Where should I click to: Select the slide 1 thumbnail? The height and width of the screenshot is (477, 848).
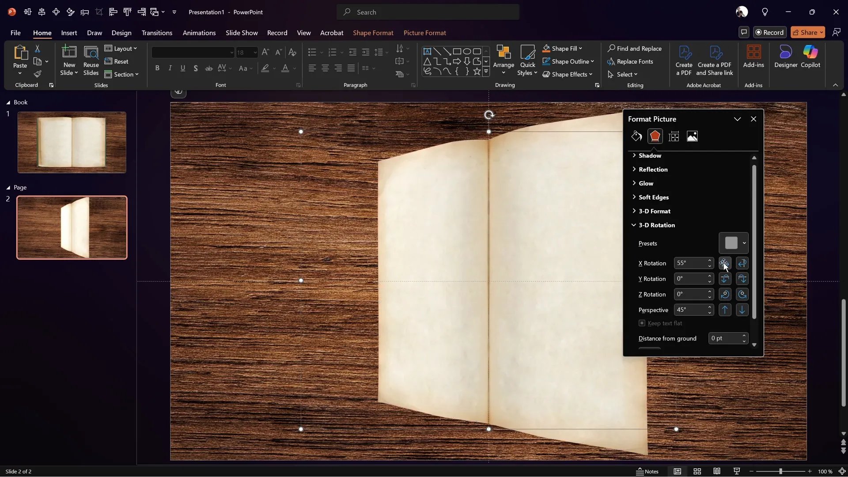tap(72, 142)
